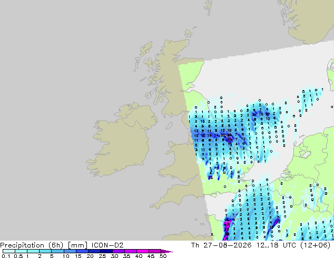Viewport: 334px width, 258px height.
Task: Select the 5–10 mm blue legend swatch
Action: (57, 251)
